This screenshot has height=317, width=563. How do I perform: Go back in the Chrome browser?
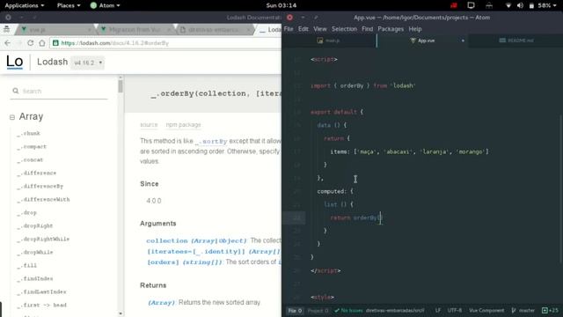click(x=8, y=43)
